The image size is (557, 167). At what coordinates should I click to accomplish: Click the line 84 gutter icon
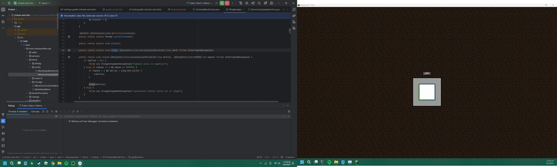69,50
